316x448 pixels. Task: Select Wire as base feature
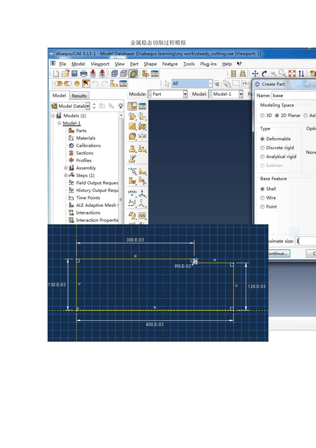[x=262, y=198]
